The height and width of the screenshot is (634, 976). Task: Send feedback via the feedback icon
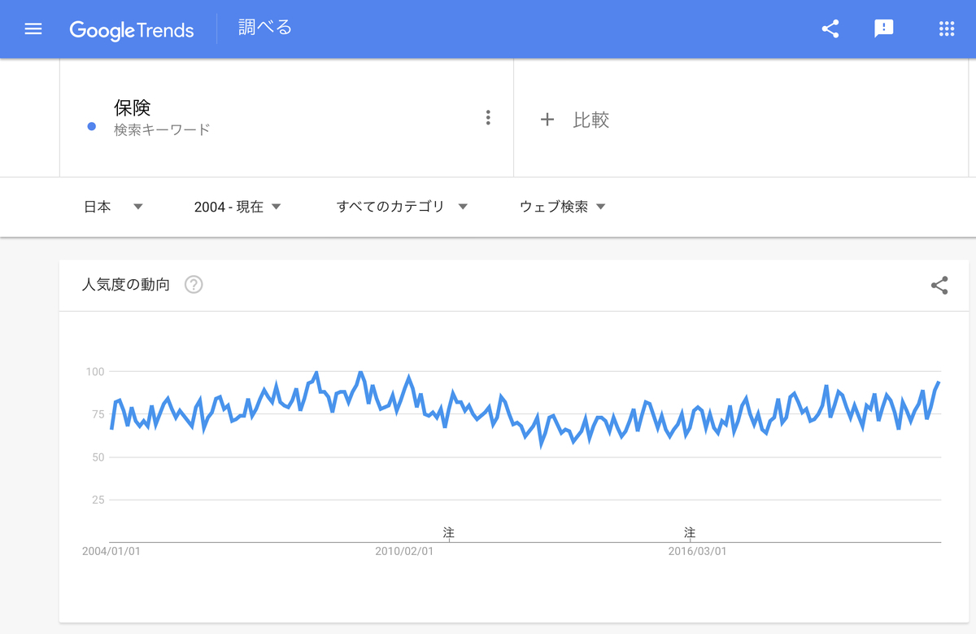[x=883, y=28]
